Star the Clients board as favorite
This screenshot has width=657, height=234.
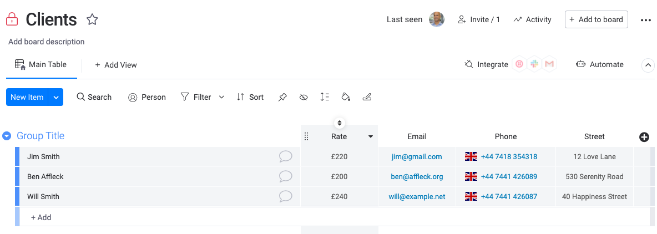pyautogui.click(x=92, y=19)
